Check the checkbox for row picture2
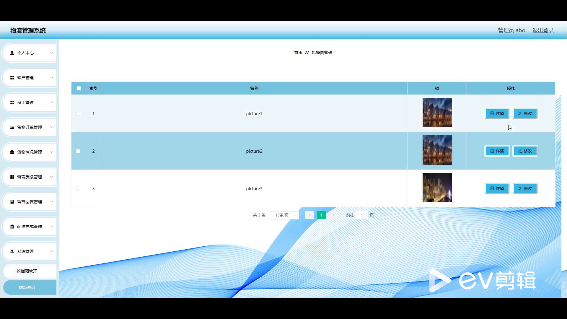Viewport: 567px width, 319px height. (78, 151)
